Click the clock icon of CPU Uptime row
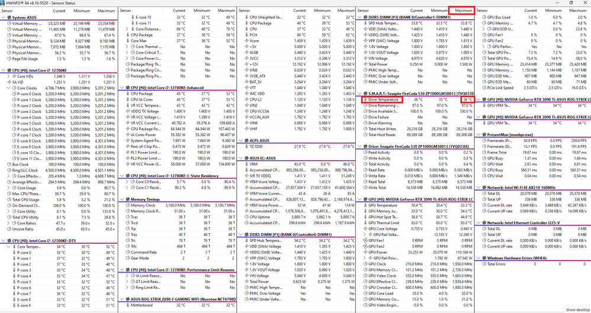 (x=246, y=217)
